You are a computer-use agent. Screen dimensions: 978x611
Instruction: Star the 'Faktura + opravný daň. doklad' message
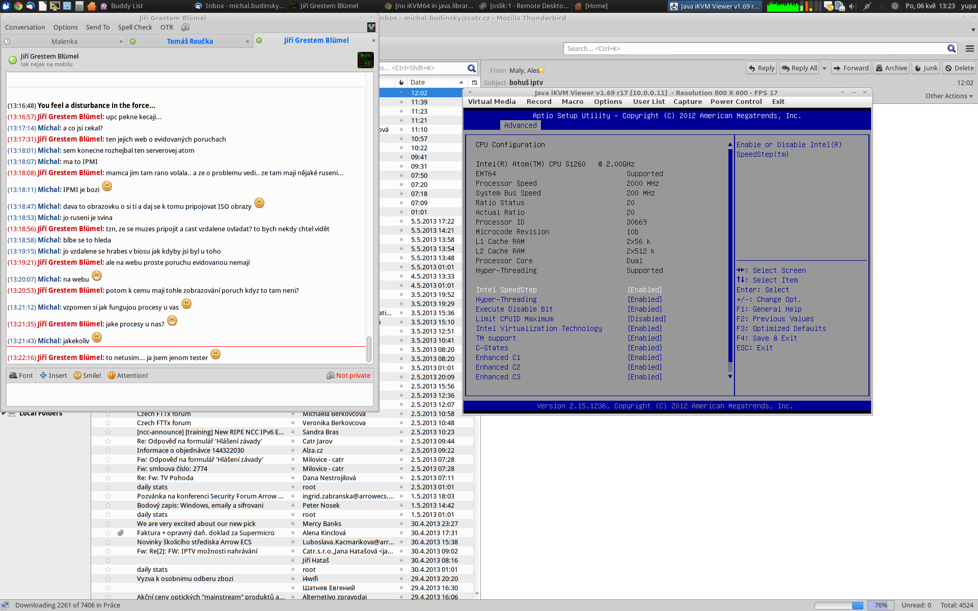tap(108, 533)
